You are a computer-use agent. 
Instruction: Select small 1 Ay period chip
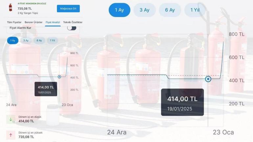pyautogui.click(x=12, y=40)
